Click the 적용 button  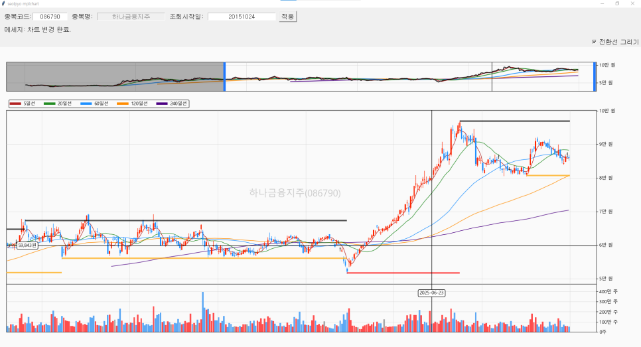287,17
